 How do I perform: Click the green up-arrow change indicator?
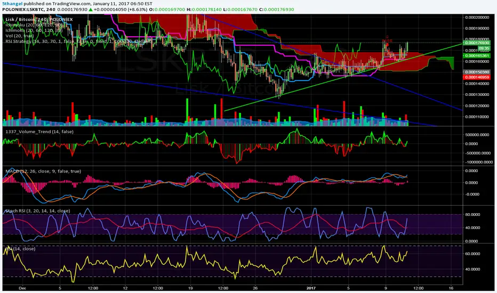coord(91,10)
